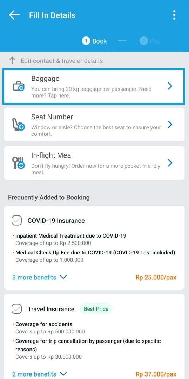Open Seat Number via right chevron
The height and width of the screenshot is (379, 189).
click(170, 125)
